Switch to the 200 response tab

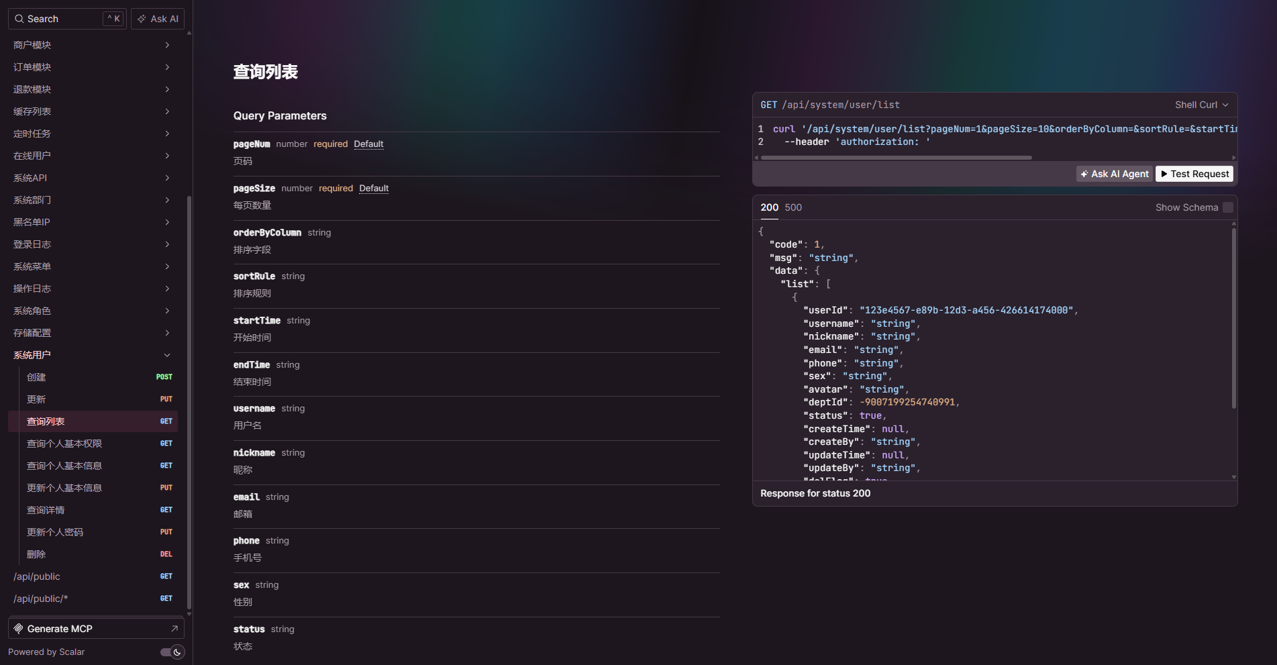(x=769, y=207)
